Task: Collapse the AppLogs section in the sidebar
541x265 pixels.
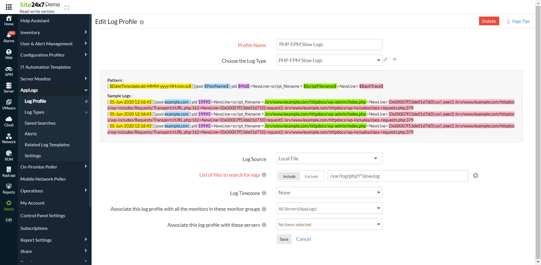Action: [x=86, y=90]
